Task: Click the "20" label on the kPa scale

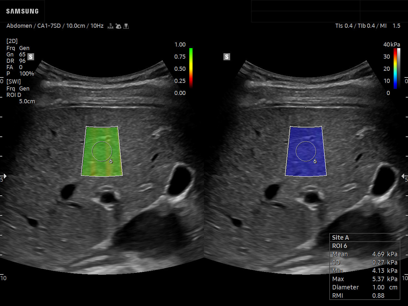Action: tap(387, 69)
